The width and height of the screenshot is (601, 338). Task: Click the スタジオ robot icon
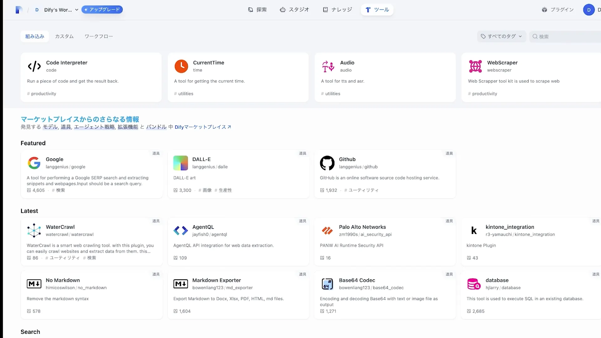pyautogui.click(x=283, y=10)
